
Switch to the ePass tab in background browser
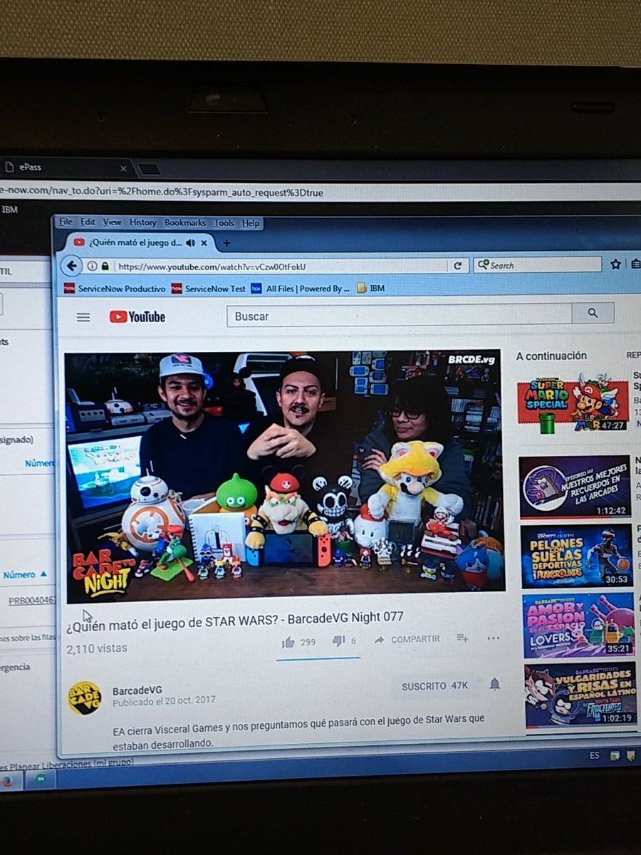click(x=64, y=168)
